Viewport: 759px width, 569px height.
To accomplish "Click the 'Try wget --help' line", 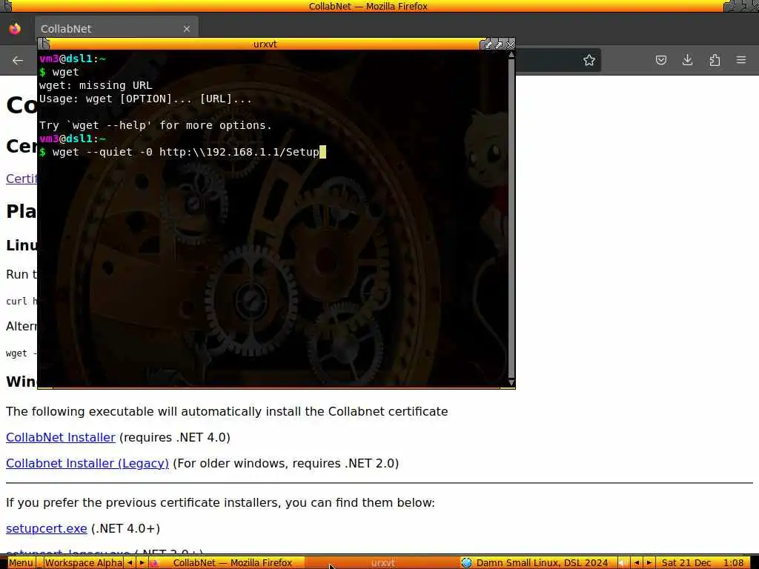I will (156, 125).
